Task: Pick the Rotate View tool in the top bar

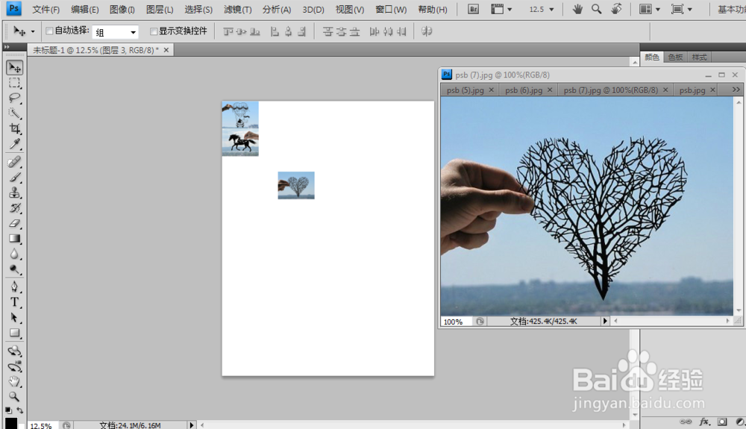Action: click(x=616, y=9)
